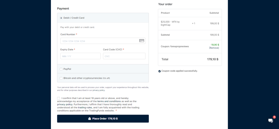Click the lock icon on Place Order button

point(90,118)
